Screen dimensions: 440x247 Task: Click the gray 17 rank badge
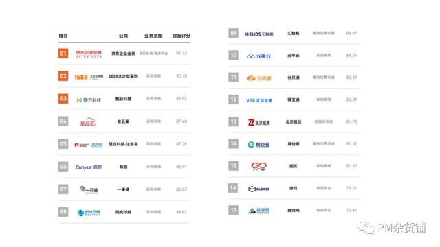pyautogui.click(x=233, y=210)
